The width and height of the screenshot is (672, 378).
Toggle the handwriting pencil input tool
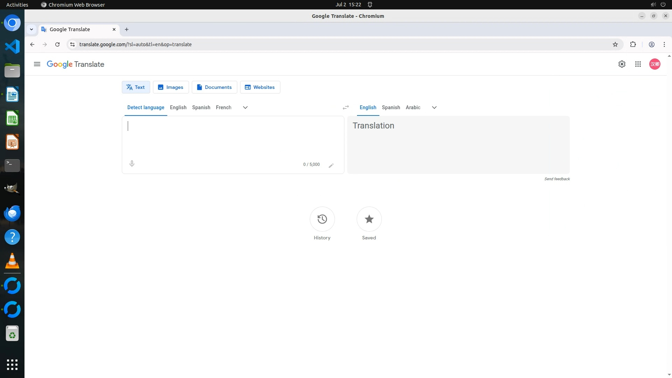(x=331, y=165)
